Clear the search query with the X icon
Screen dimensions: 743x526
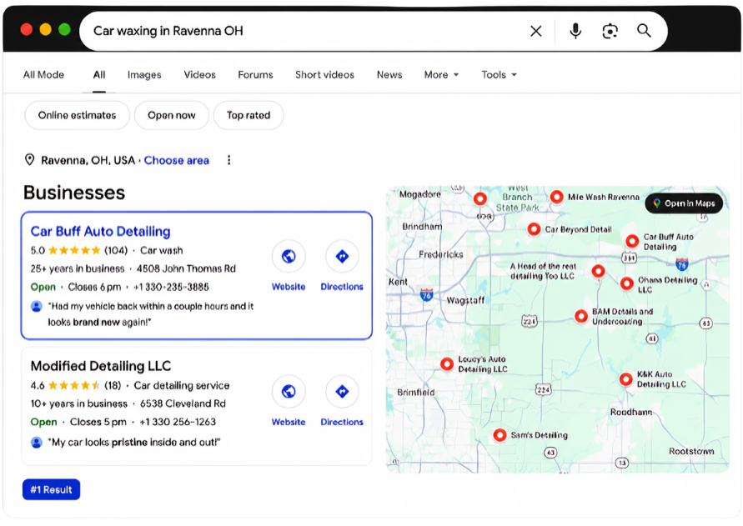[x=536, y=32]
